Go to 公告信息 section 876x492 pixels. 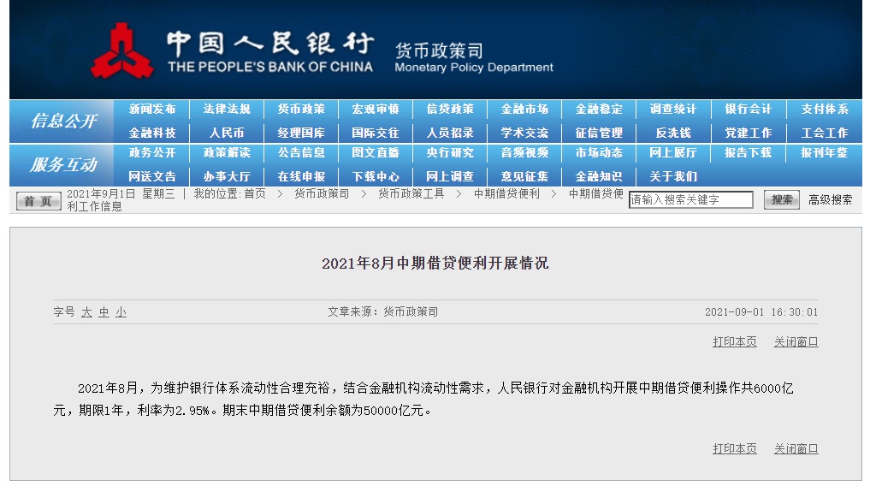pyautogui.click(x=301, y=152)
